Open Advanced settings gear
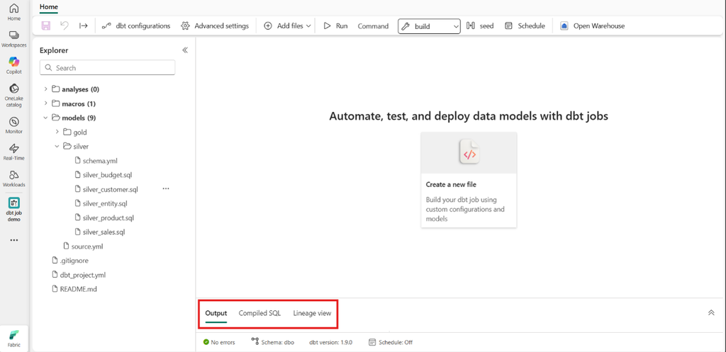 point(215,26)
